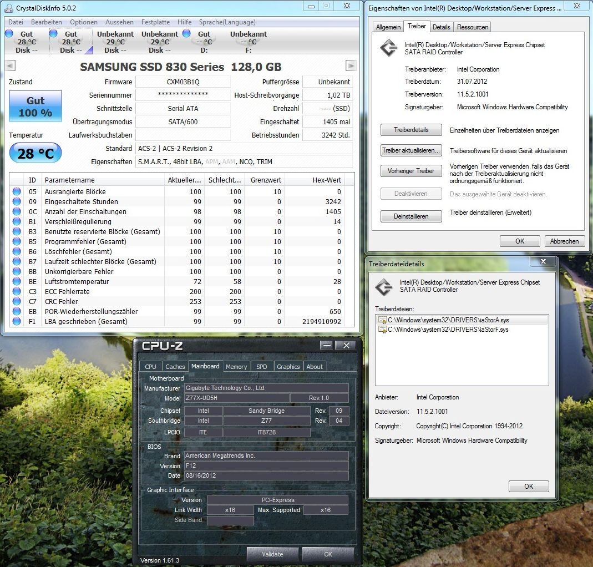Click the status orb for Luftstromtemperatur row
The image size is (593, 567).
(x=17, y=281)
